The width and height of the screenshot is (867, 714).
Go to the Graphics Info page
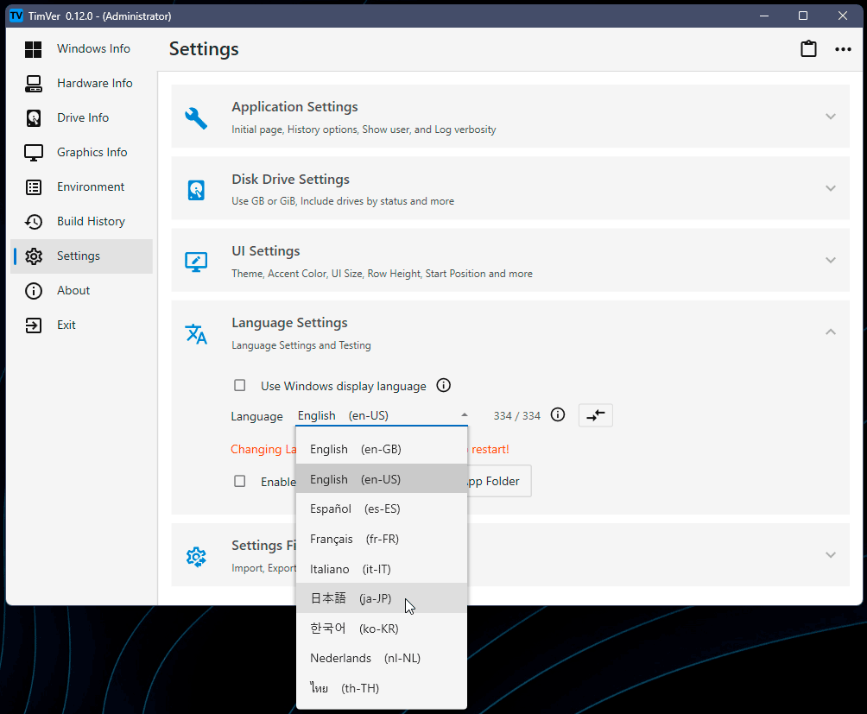(x=81, y=153)
